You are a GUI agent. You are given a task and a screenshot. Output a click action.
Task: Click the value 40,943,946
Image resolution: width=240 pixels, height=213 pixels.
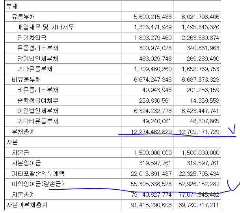coord(157,90)
